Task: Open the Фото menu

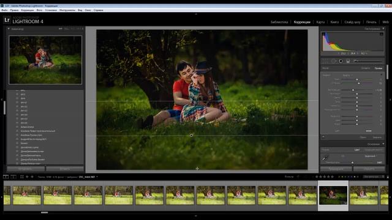Action: point(39,10)
